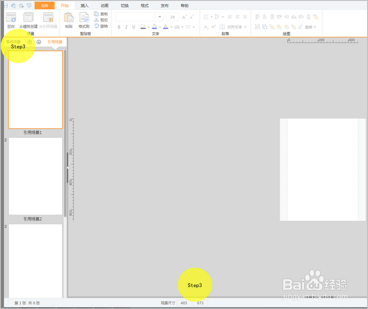The image size is (368, 309).
Task: Apply superscript formatting
Action: pos(213,27)
